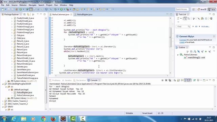Click the create local task link
Screen dimensions: 217x122
[x=182, y=42]
